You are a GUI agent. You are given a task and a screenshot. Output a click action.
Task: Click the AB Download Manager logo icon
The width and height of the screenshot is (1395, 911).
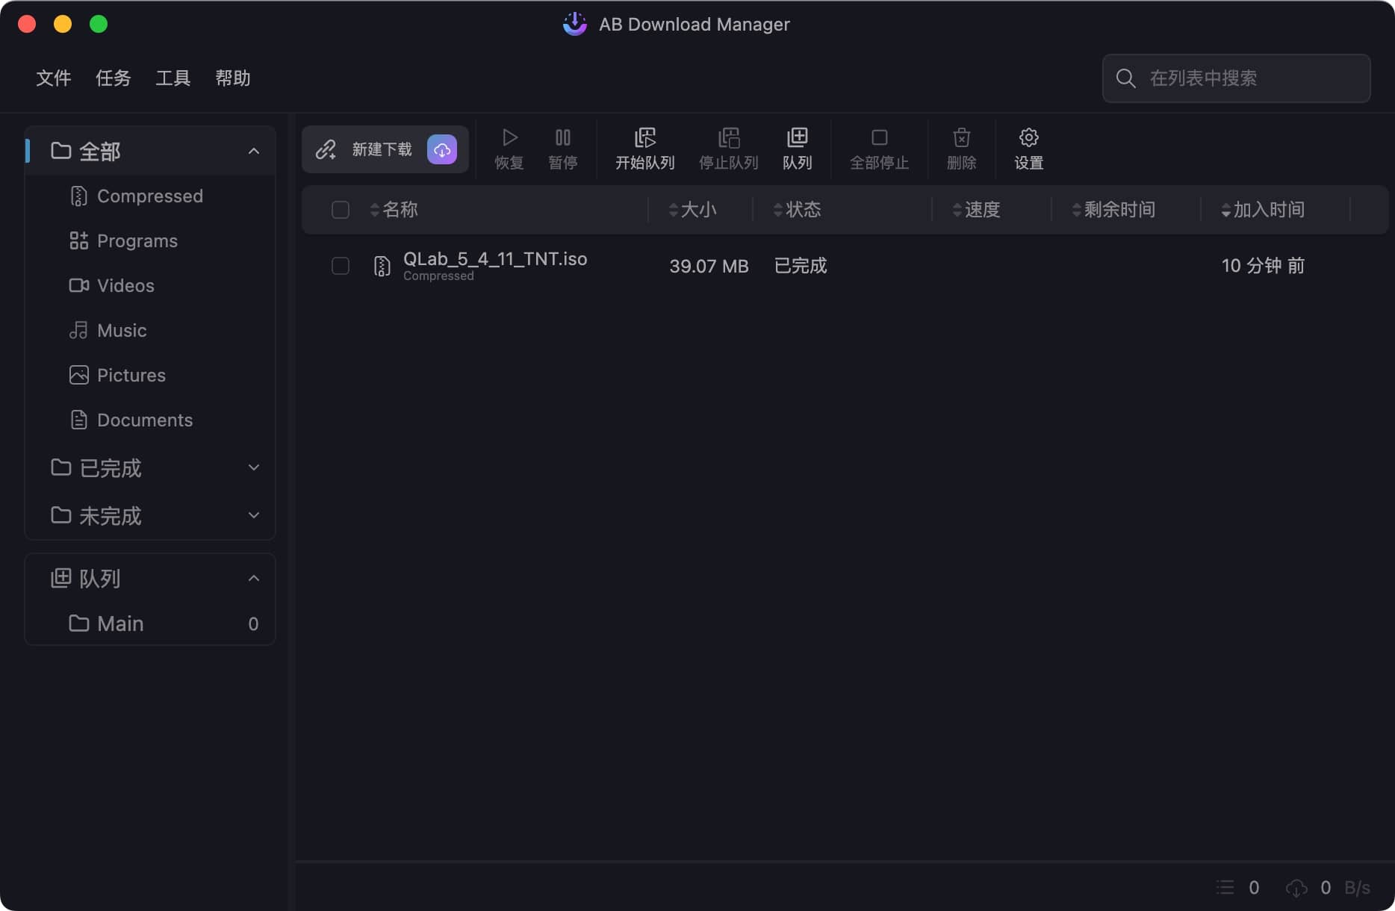pos(574,24)
